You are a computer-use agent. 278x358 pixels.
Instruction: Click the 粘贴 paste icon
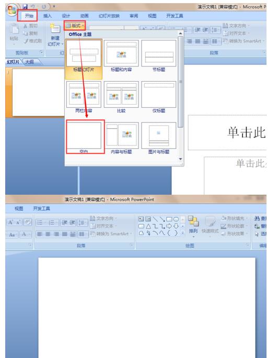point(15,29)
